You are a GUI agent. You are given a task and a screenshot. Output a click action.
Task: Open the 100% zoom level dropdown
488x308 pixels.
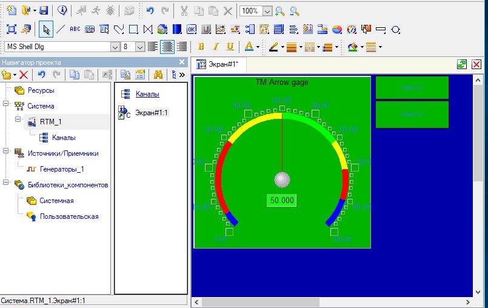[267, 10]
